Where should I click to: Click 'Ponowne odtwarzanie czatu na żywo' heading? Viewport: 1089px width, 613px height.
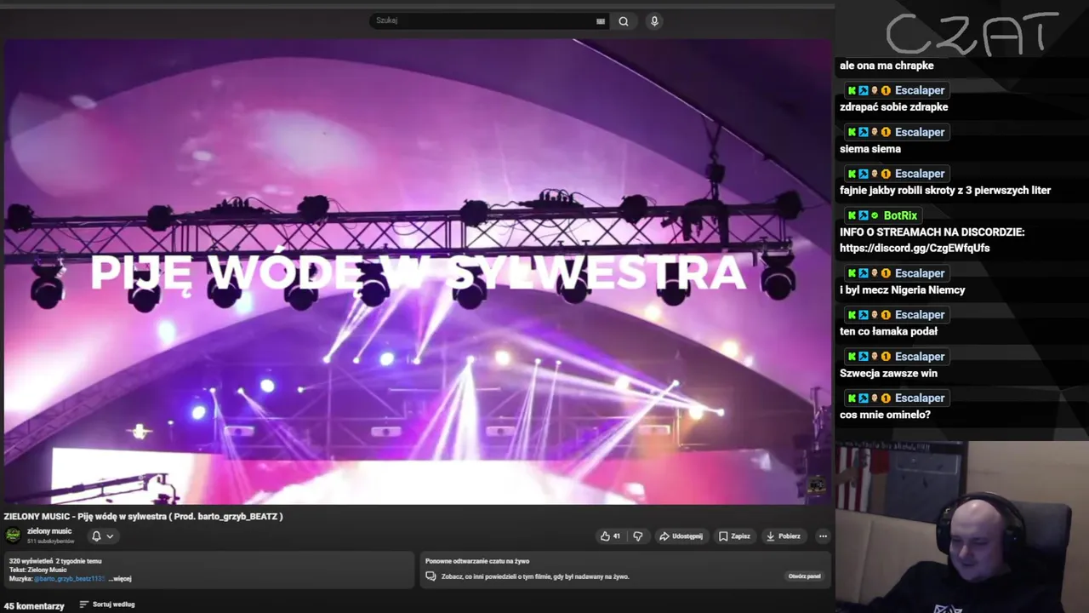pos(477,561)
